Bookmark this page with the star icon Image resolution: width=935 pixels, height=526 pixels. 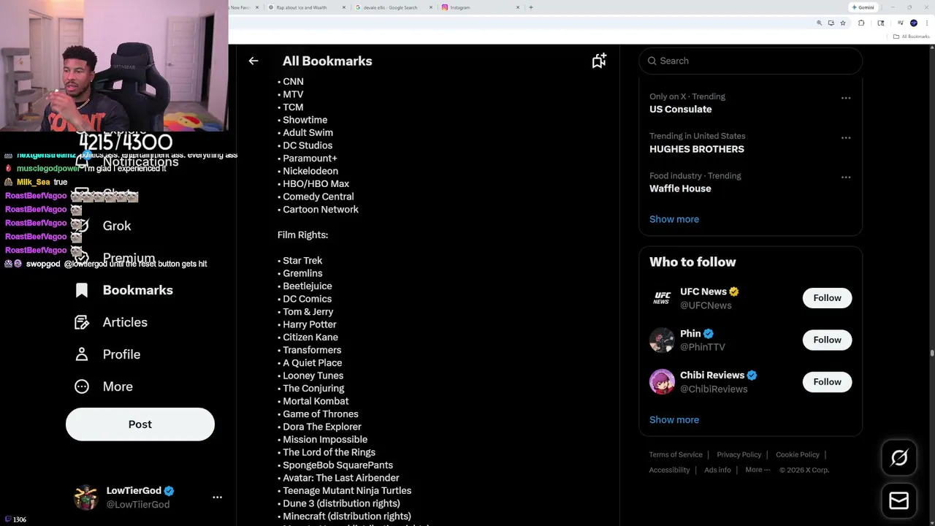pyautogui.click(x=843, y=23)
